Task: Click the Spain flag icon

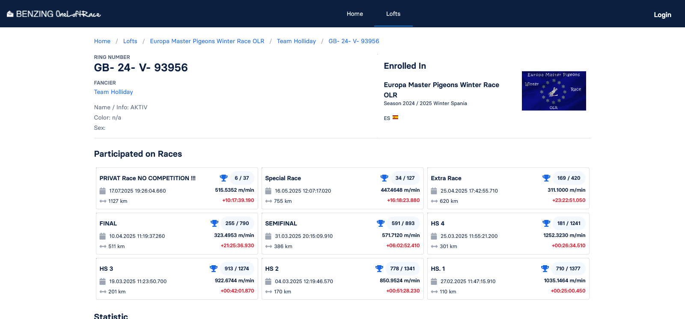Action: point(396,117)
